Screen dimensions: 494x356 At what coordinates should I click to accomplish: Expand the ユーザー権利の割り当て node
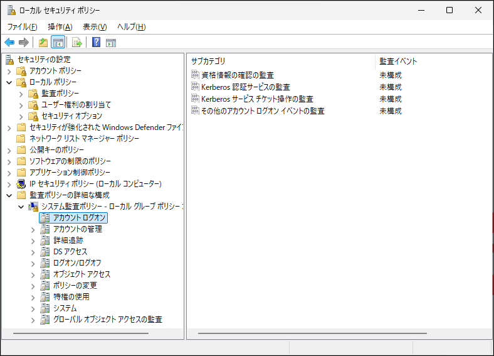[x=21, y=105]
